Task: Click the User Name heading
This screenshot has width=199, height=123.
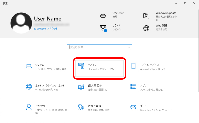Action: click(x=48, y=19)
